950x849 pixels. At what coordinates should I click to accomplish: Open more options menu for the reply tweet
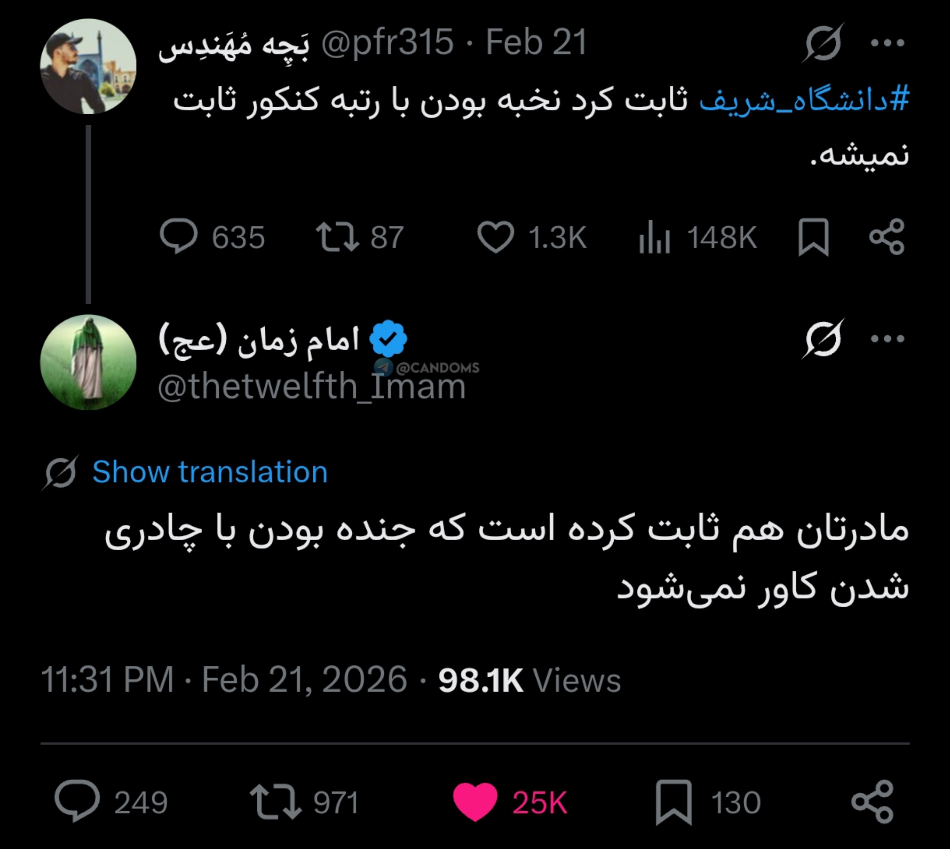(888, 339)
